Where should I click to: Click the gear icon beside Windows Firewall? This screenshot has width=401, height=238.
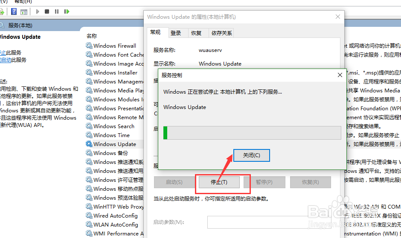point(89,46)
